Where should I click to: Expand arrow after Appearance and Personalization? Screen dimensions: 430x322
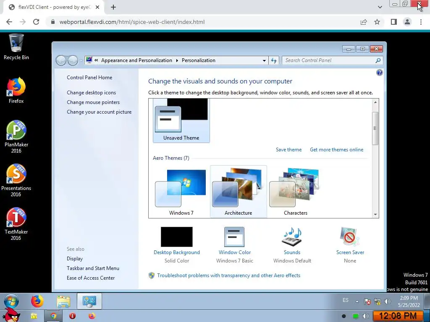pyautogui.click(x=177, y=60)
